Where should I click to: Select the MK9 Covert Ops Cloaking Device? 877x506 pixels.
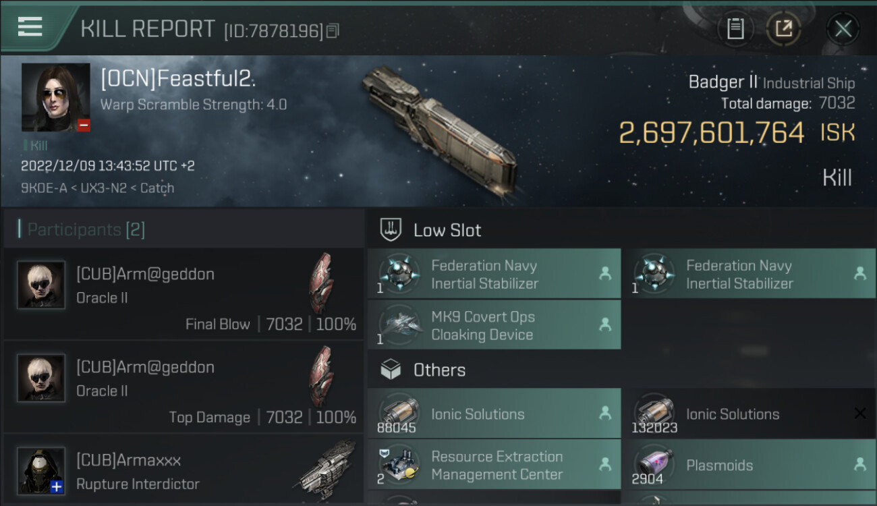494,326
